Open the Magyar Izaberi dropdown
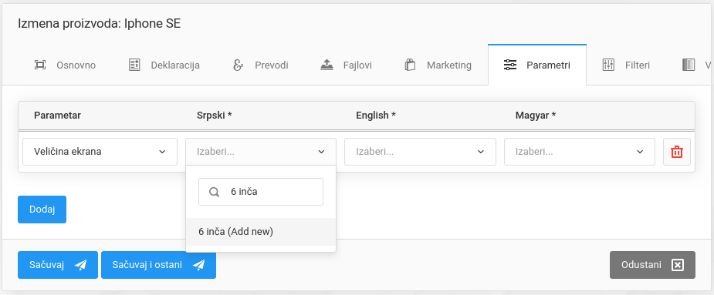 [x=579, y=152]
